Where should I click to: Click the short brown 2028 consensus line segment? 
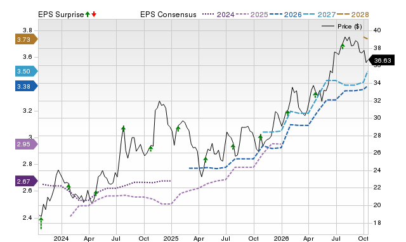365,38
